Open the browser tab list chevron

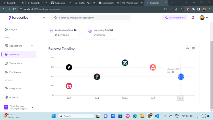[x=186, y=3]
